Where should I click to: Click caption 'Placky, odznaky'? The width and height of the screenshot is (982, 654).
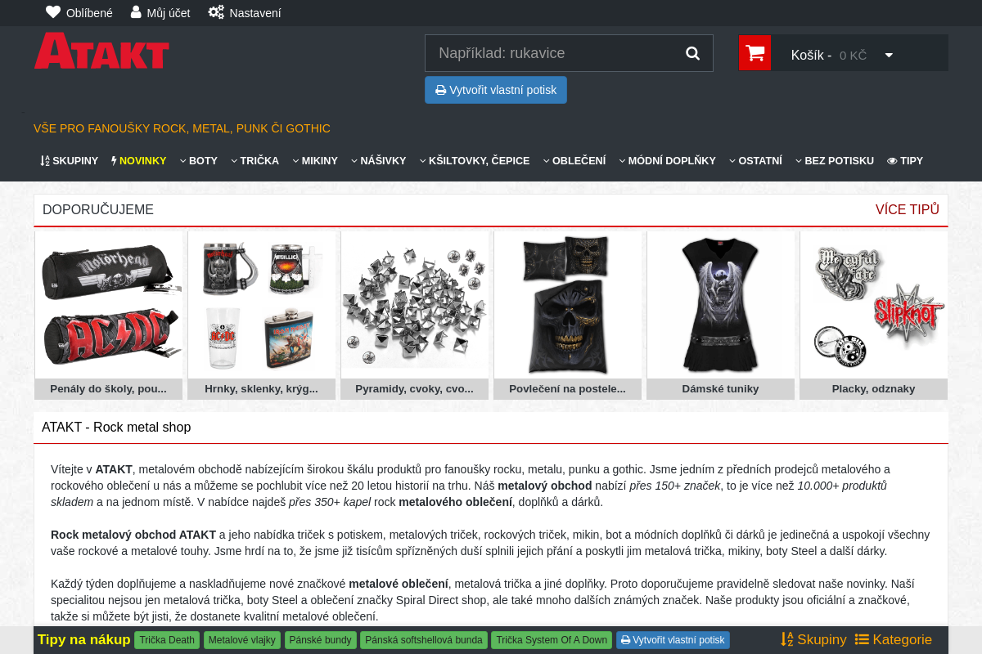click(874, 389)
